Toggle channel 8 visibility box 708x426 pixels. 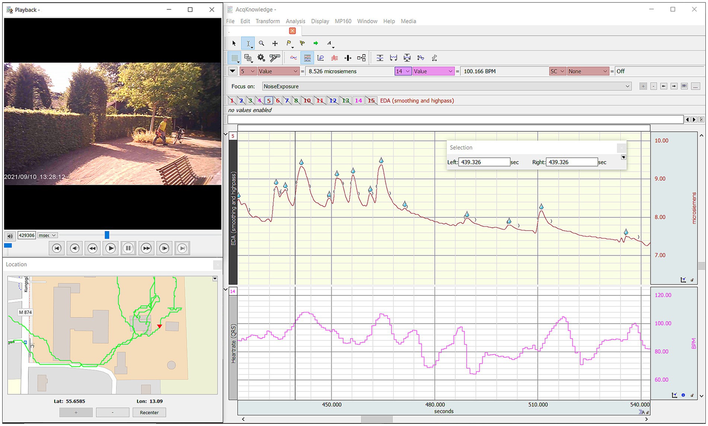pos(296,100)
